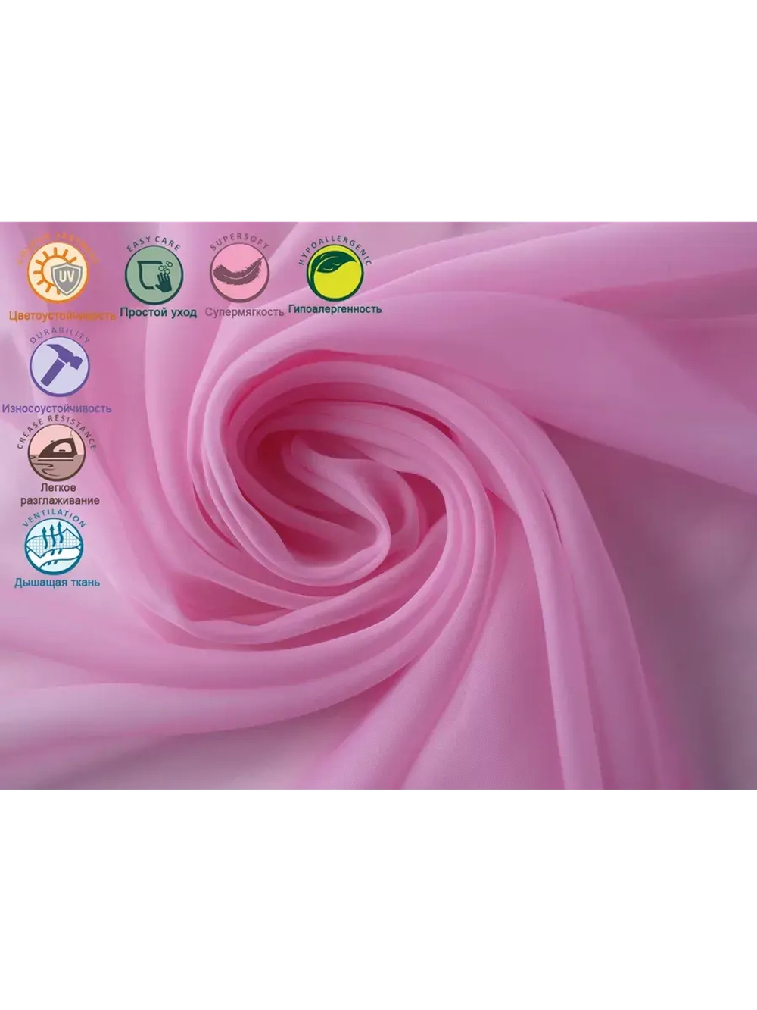
Task: Click the purple Износоустойчивость label
Action: click(57, 408)
